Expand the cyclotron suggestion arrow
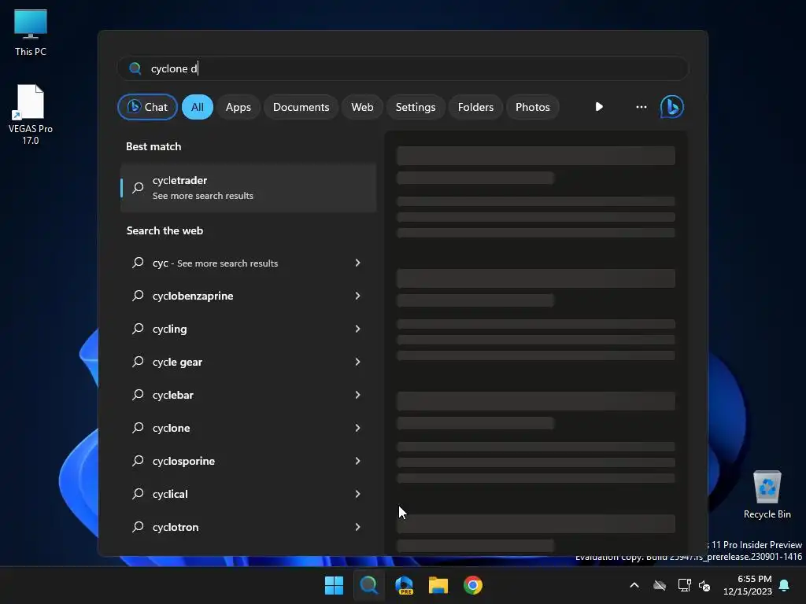 pos(358,527)
